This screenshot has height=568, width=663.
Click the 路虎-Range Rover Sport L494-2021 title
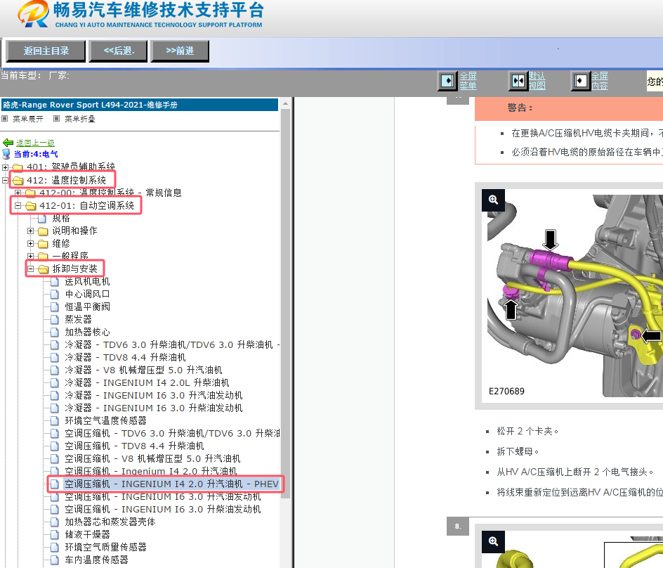91,105
